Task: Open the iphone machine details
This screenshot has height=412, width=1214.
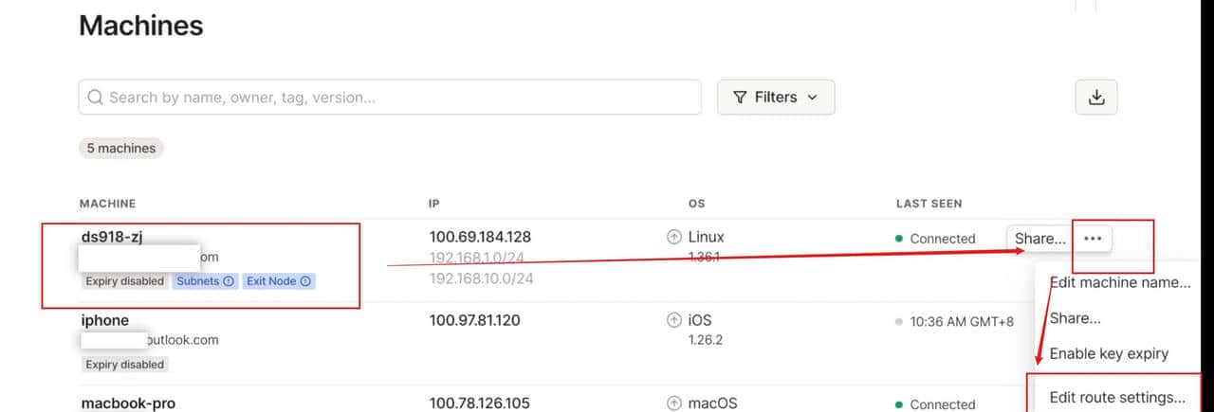Action: click(x=105, y=320)
